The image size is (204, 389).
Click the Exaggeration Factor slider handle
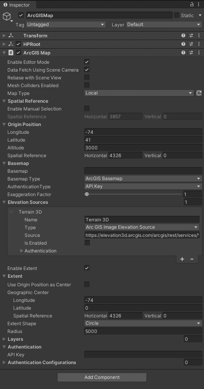click(x=86, y=194)
